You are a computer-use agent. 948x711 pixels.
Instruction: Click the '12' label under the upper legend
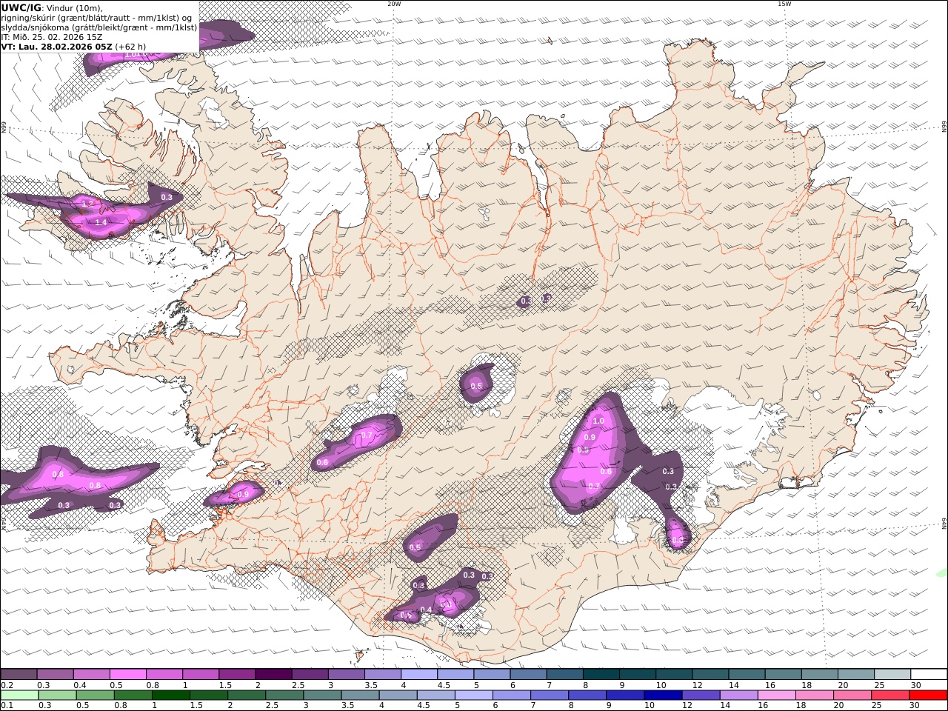[x=697, y=685]
